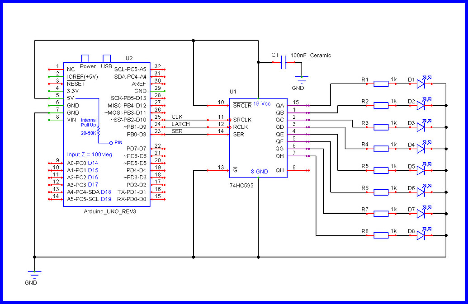468x304 pixels.
Task: Click the Power connector symbol on U2
Action: (85, 58)
